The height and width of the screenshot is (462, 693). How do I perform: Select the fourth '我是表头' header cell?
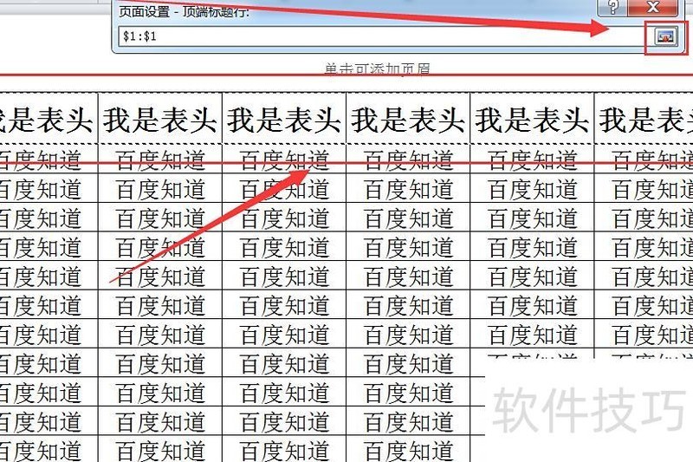[x=408, y=119]
